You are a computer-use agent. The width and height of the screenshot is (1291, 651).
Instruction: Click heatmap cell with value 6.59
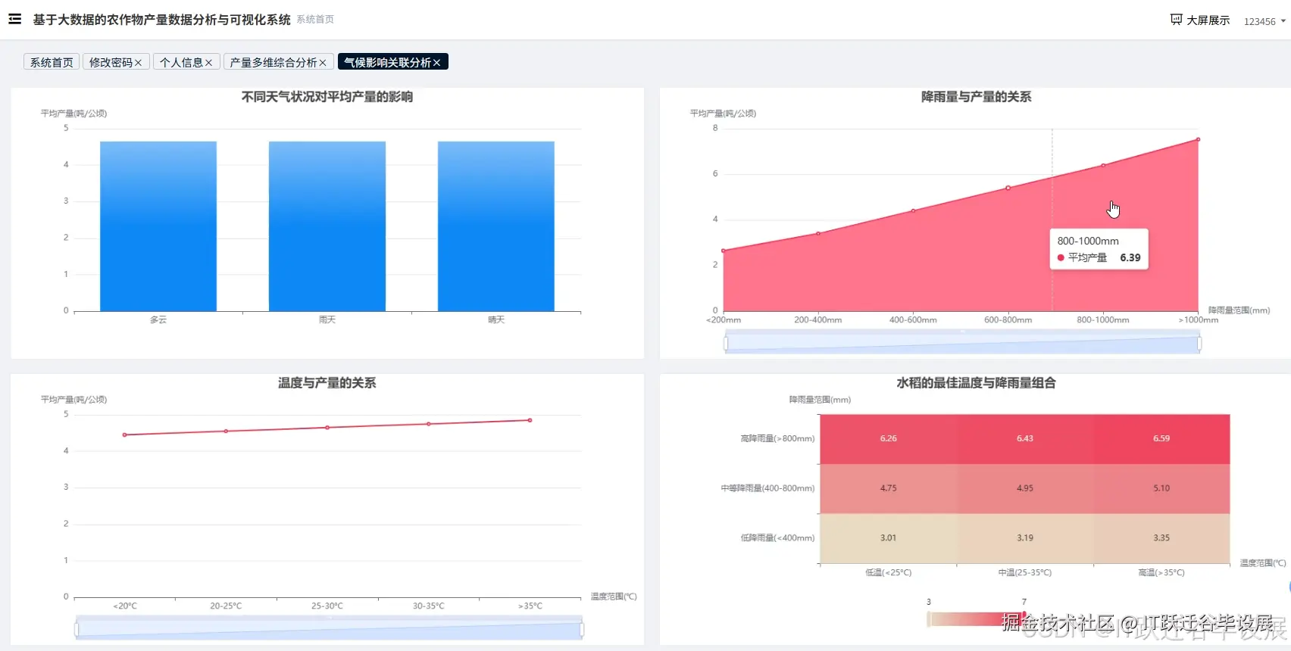click(1161, 439)
